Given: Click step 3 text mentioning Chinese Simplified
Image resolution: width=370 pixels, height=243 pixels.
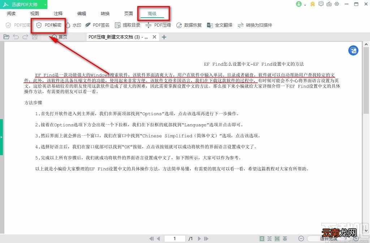Looking at the screenshot, I should pyautogui.click(x=148, y=136).
